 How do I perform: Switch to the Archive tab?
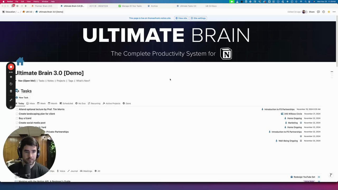coord(153,6)
